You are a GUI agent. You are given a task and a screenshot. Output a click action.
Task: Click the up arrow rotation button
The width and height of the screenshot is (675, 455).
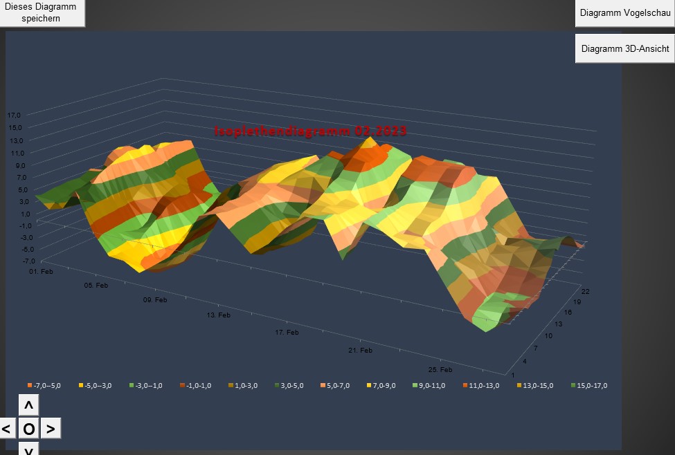pyautogui.click(x=28, y=405)
